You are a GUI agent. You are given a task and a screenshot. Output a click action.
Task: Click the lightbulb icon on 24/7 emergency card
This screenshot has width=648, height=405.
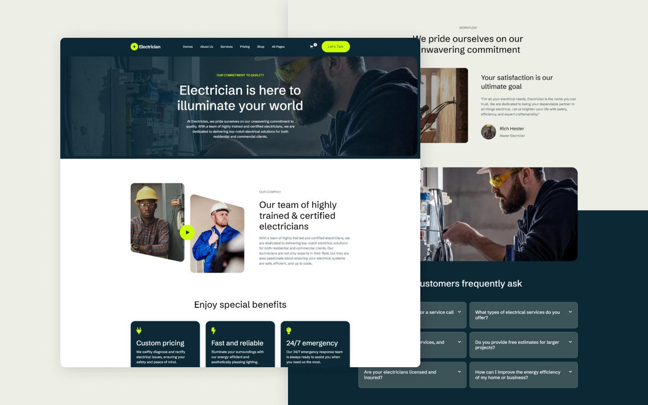[289, 331]
